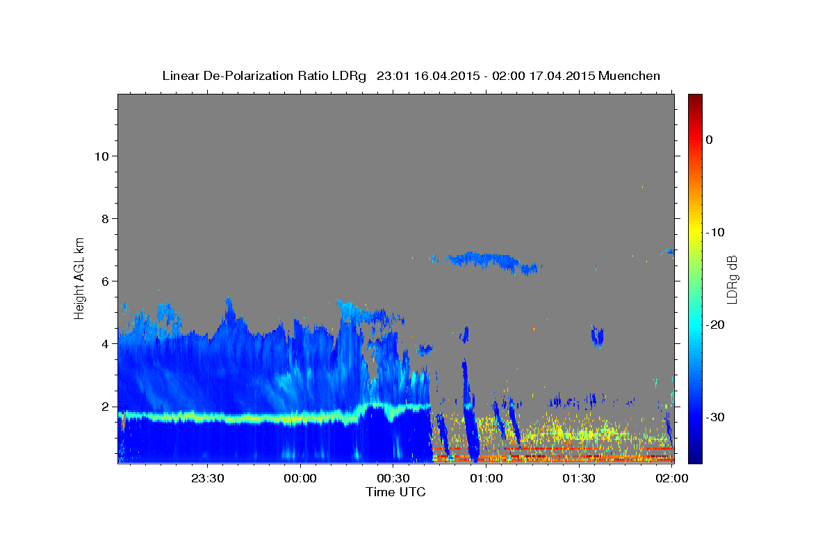Click the 'LDRg dB' colorbar label
The width and height of the screenshot is (834, 556).
point(731,279)
